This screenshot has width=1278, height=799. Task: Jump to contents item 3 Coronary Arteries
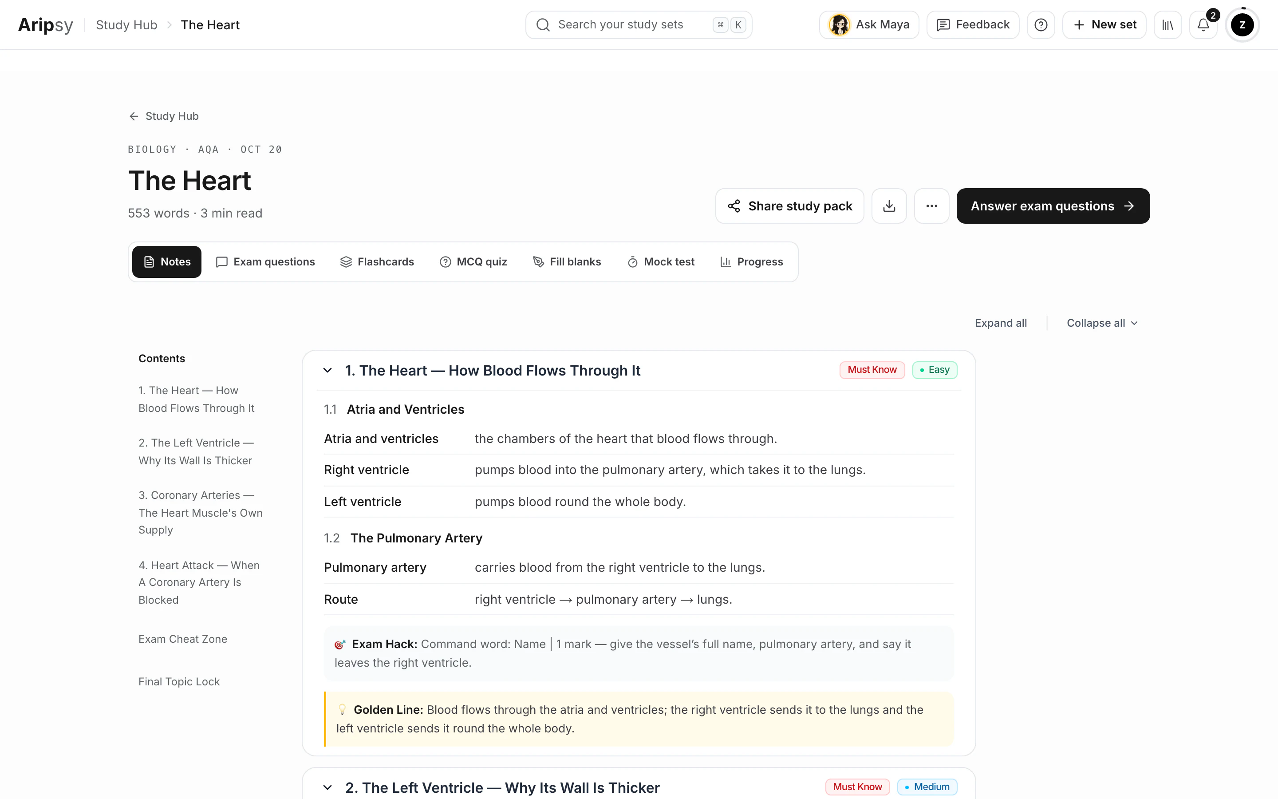(200, 513)
